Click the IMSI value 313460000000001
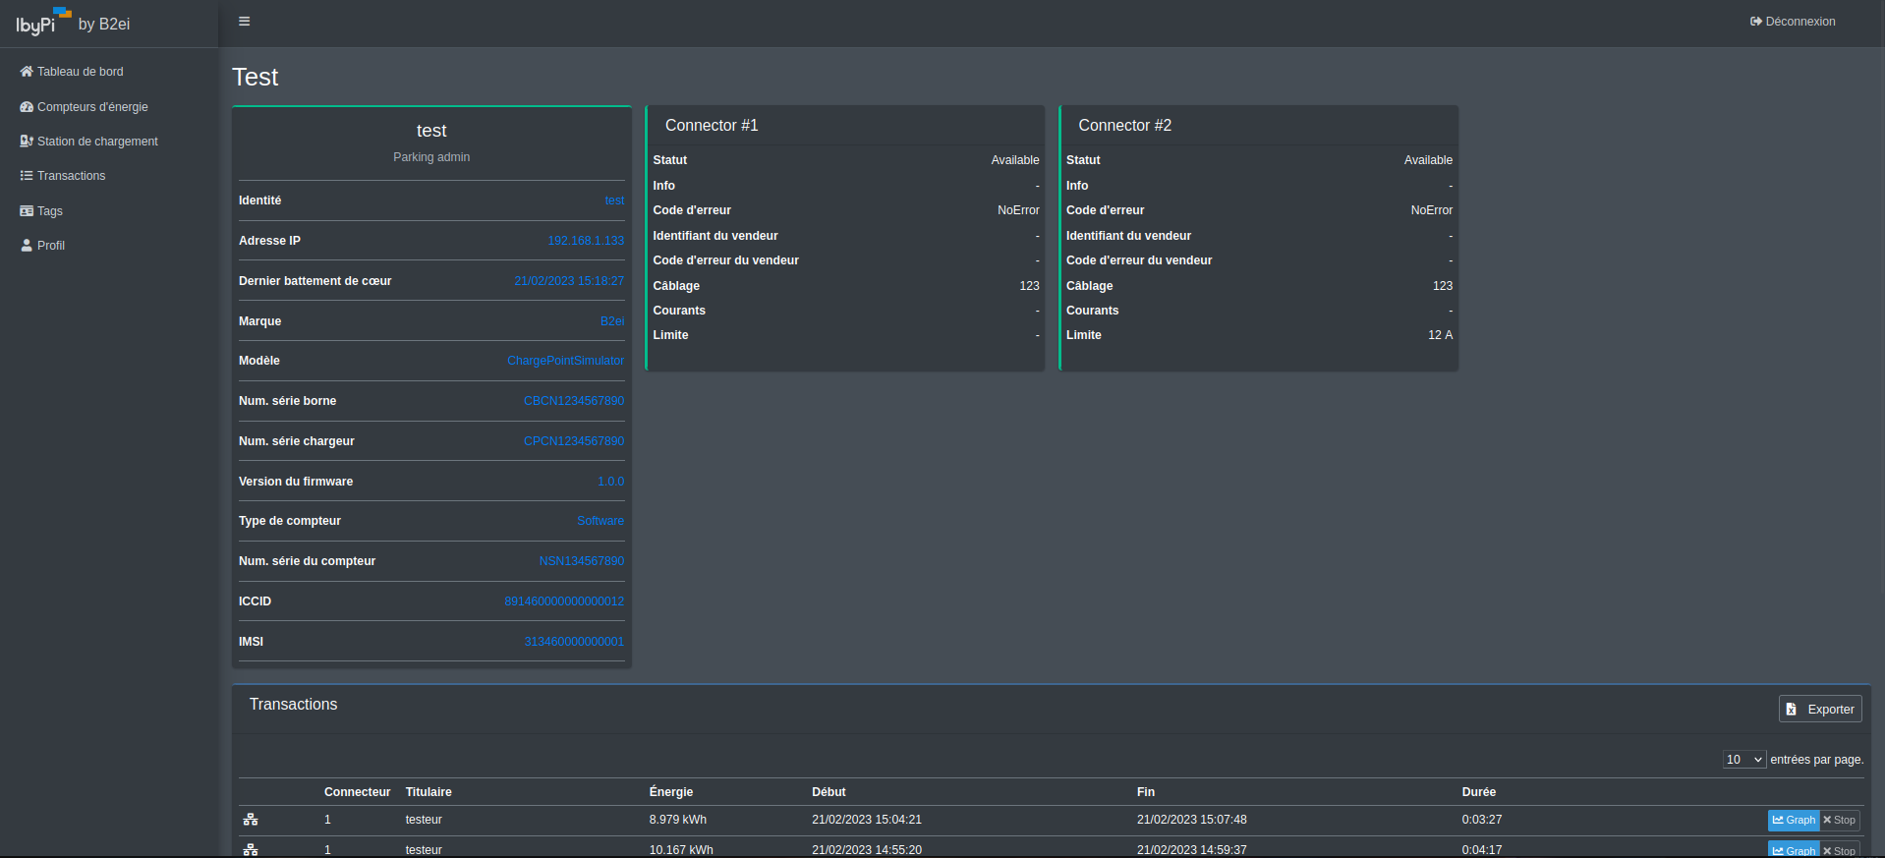The image size is (1885, 858). click(574, 642)
